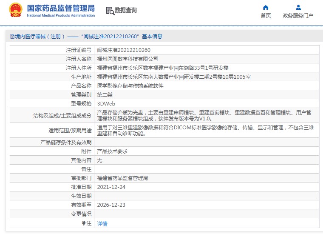The height and width of the screenshot is (234, 323).
Task: Click 适用范围/预期用途 label
Action: pyautogui.click(x=70, y=130)
